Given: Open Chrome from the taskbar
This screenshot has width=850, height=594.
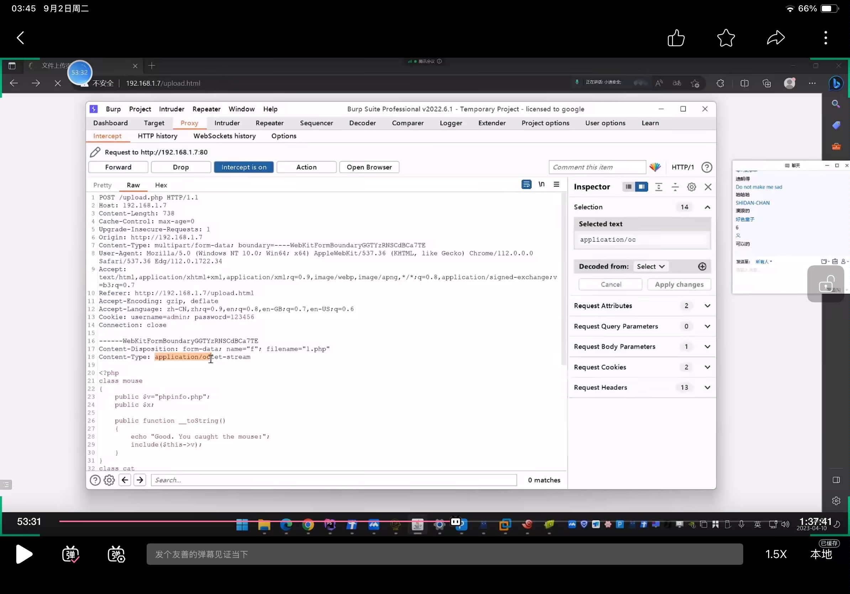Looking at the screenshot, I should coord(308,524).
